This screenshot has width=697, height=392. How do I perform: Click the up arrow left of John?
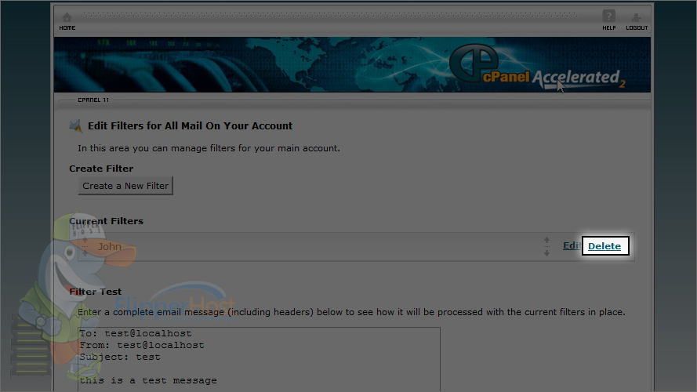click(x=85, y=240)
